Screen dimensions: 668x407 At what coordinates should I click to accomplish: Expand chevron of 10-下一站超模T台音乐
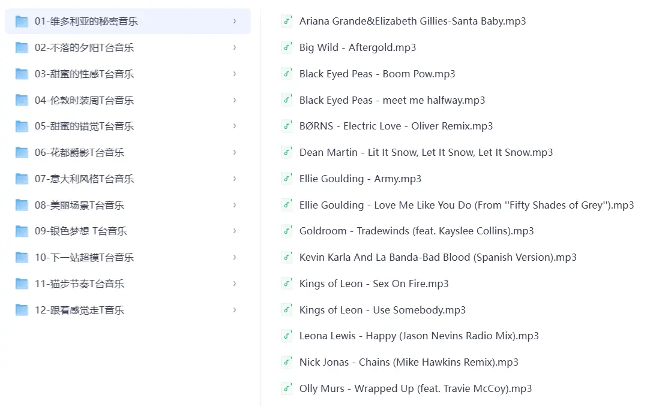(x=235, y=257)
